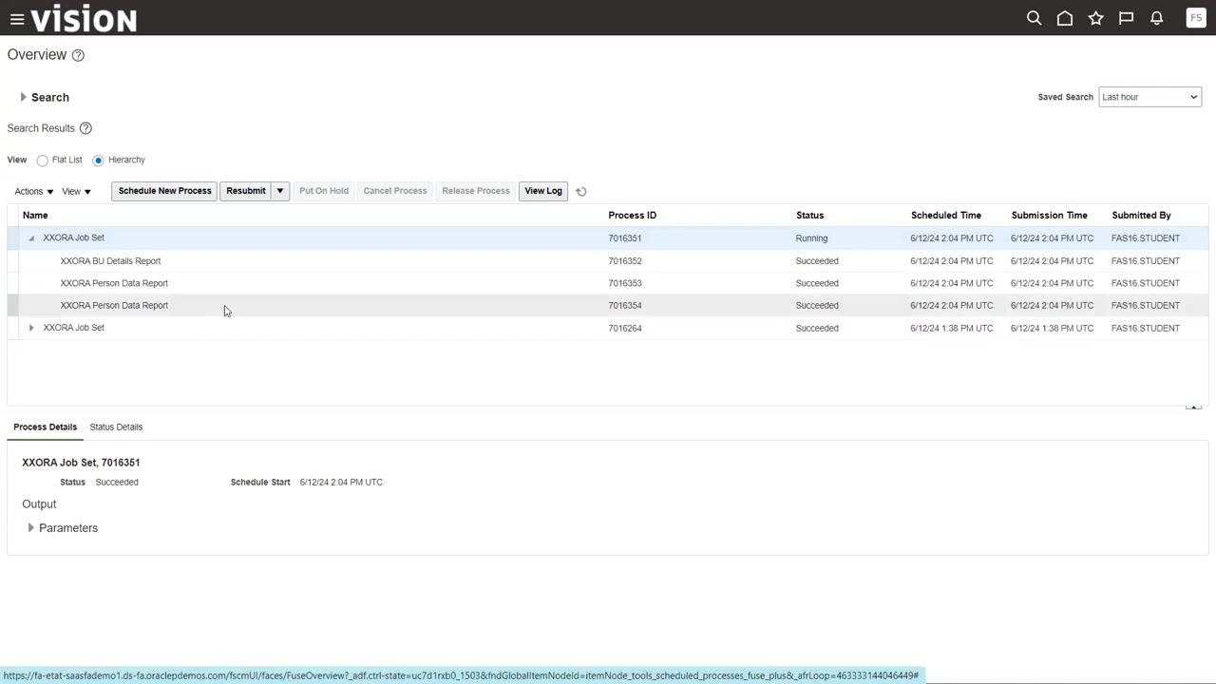Open Favorites star icon

point(1095,18)
